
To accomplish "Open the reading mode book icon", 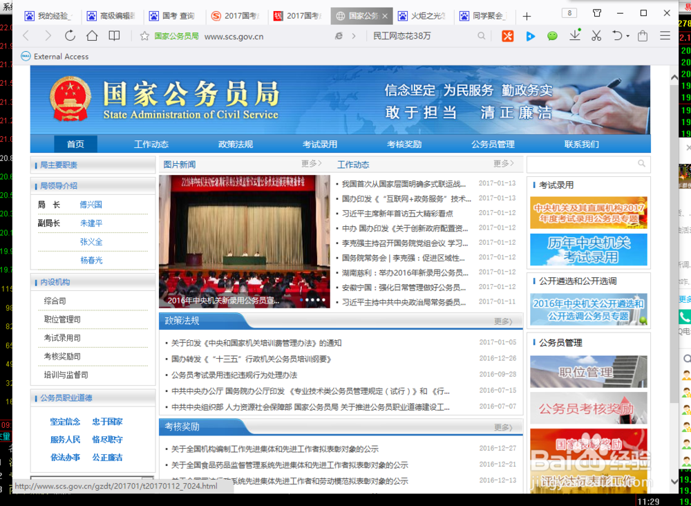I will (114, 36).
